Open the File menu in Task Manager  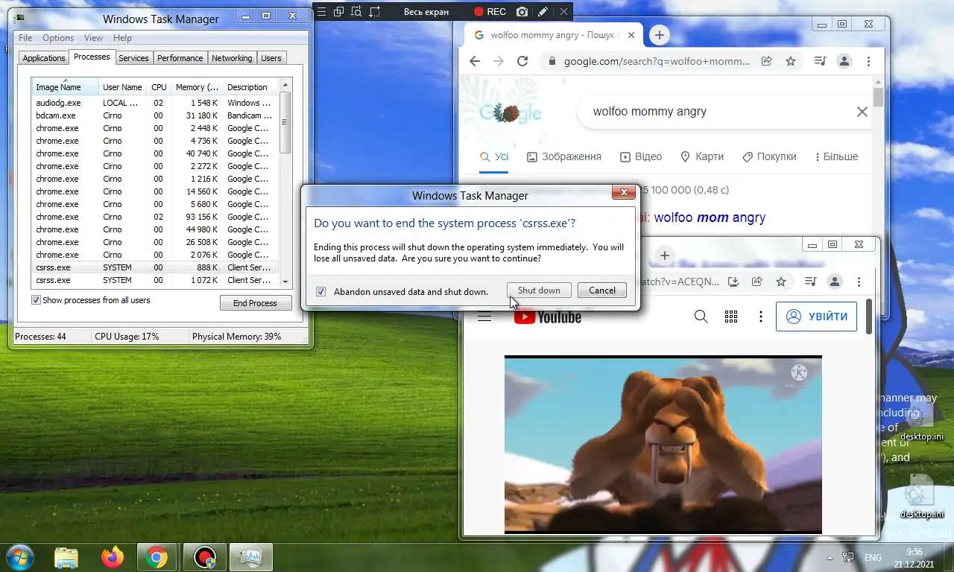pos(25,38)
